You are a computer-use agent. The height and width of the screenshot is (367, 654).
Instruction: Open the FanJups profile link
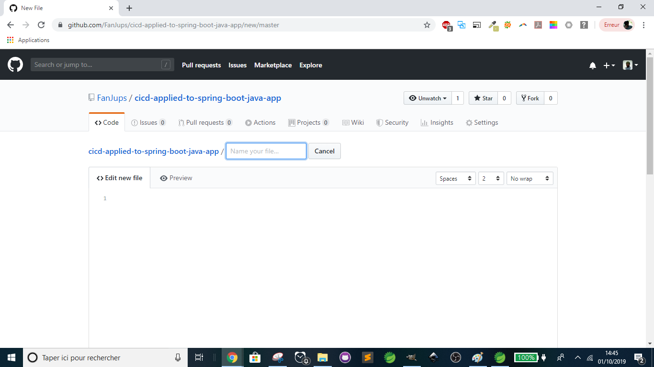click(112, 97)
